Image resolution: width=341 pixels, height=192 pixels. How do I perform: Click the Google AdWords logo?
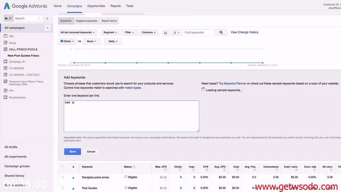(x=26, y=6)
